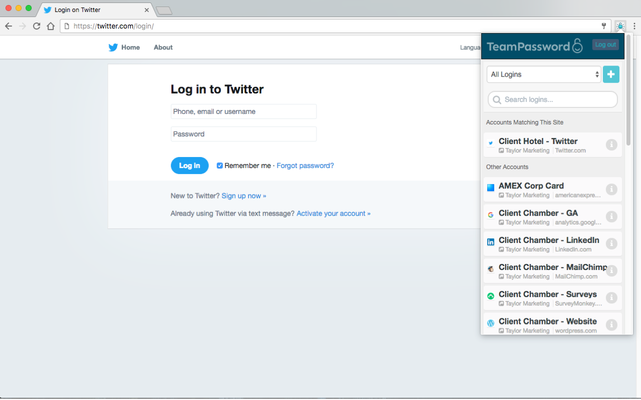The width and height of the screenshot is (641, 400).
Task: Click Activate your account link
Action: click(x=334, y=213)
